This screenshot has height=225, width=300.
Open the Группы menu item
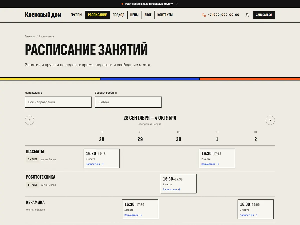pos(76,15)
